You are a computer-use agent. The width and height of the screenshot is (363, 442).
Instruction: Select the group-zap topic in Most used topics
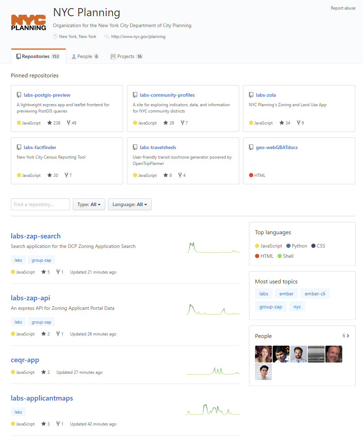click(x=271, y=307)
